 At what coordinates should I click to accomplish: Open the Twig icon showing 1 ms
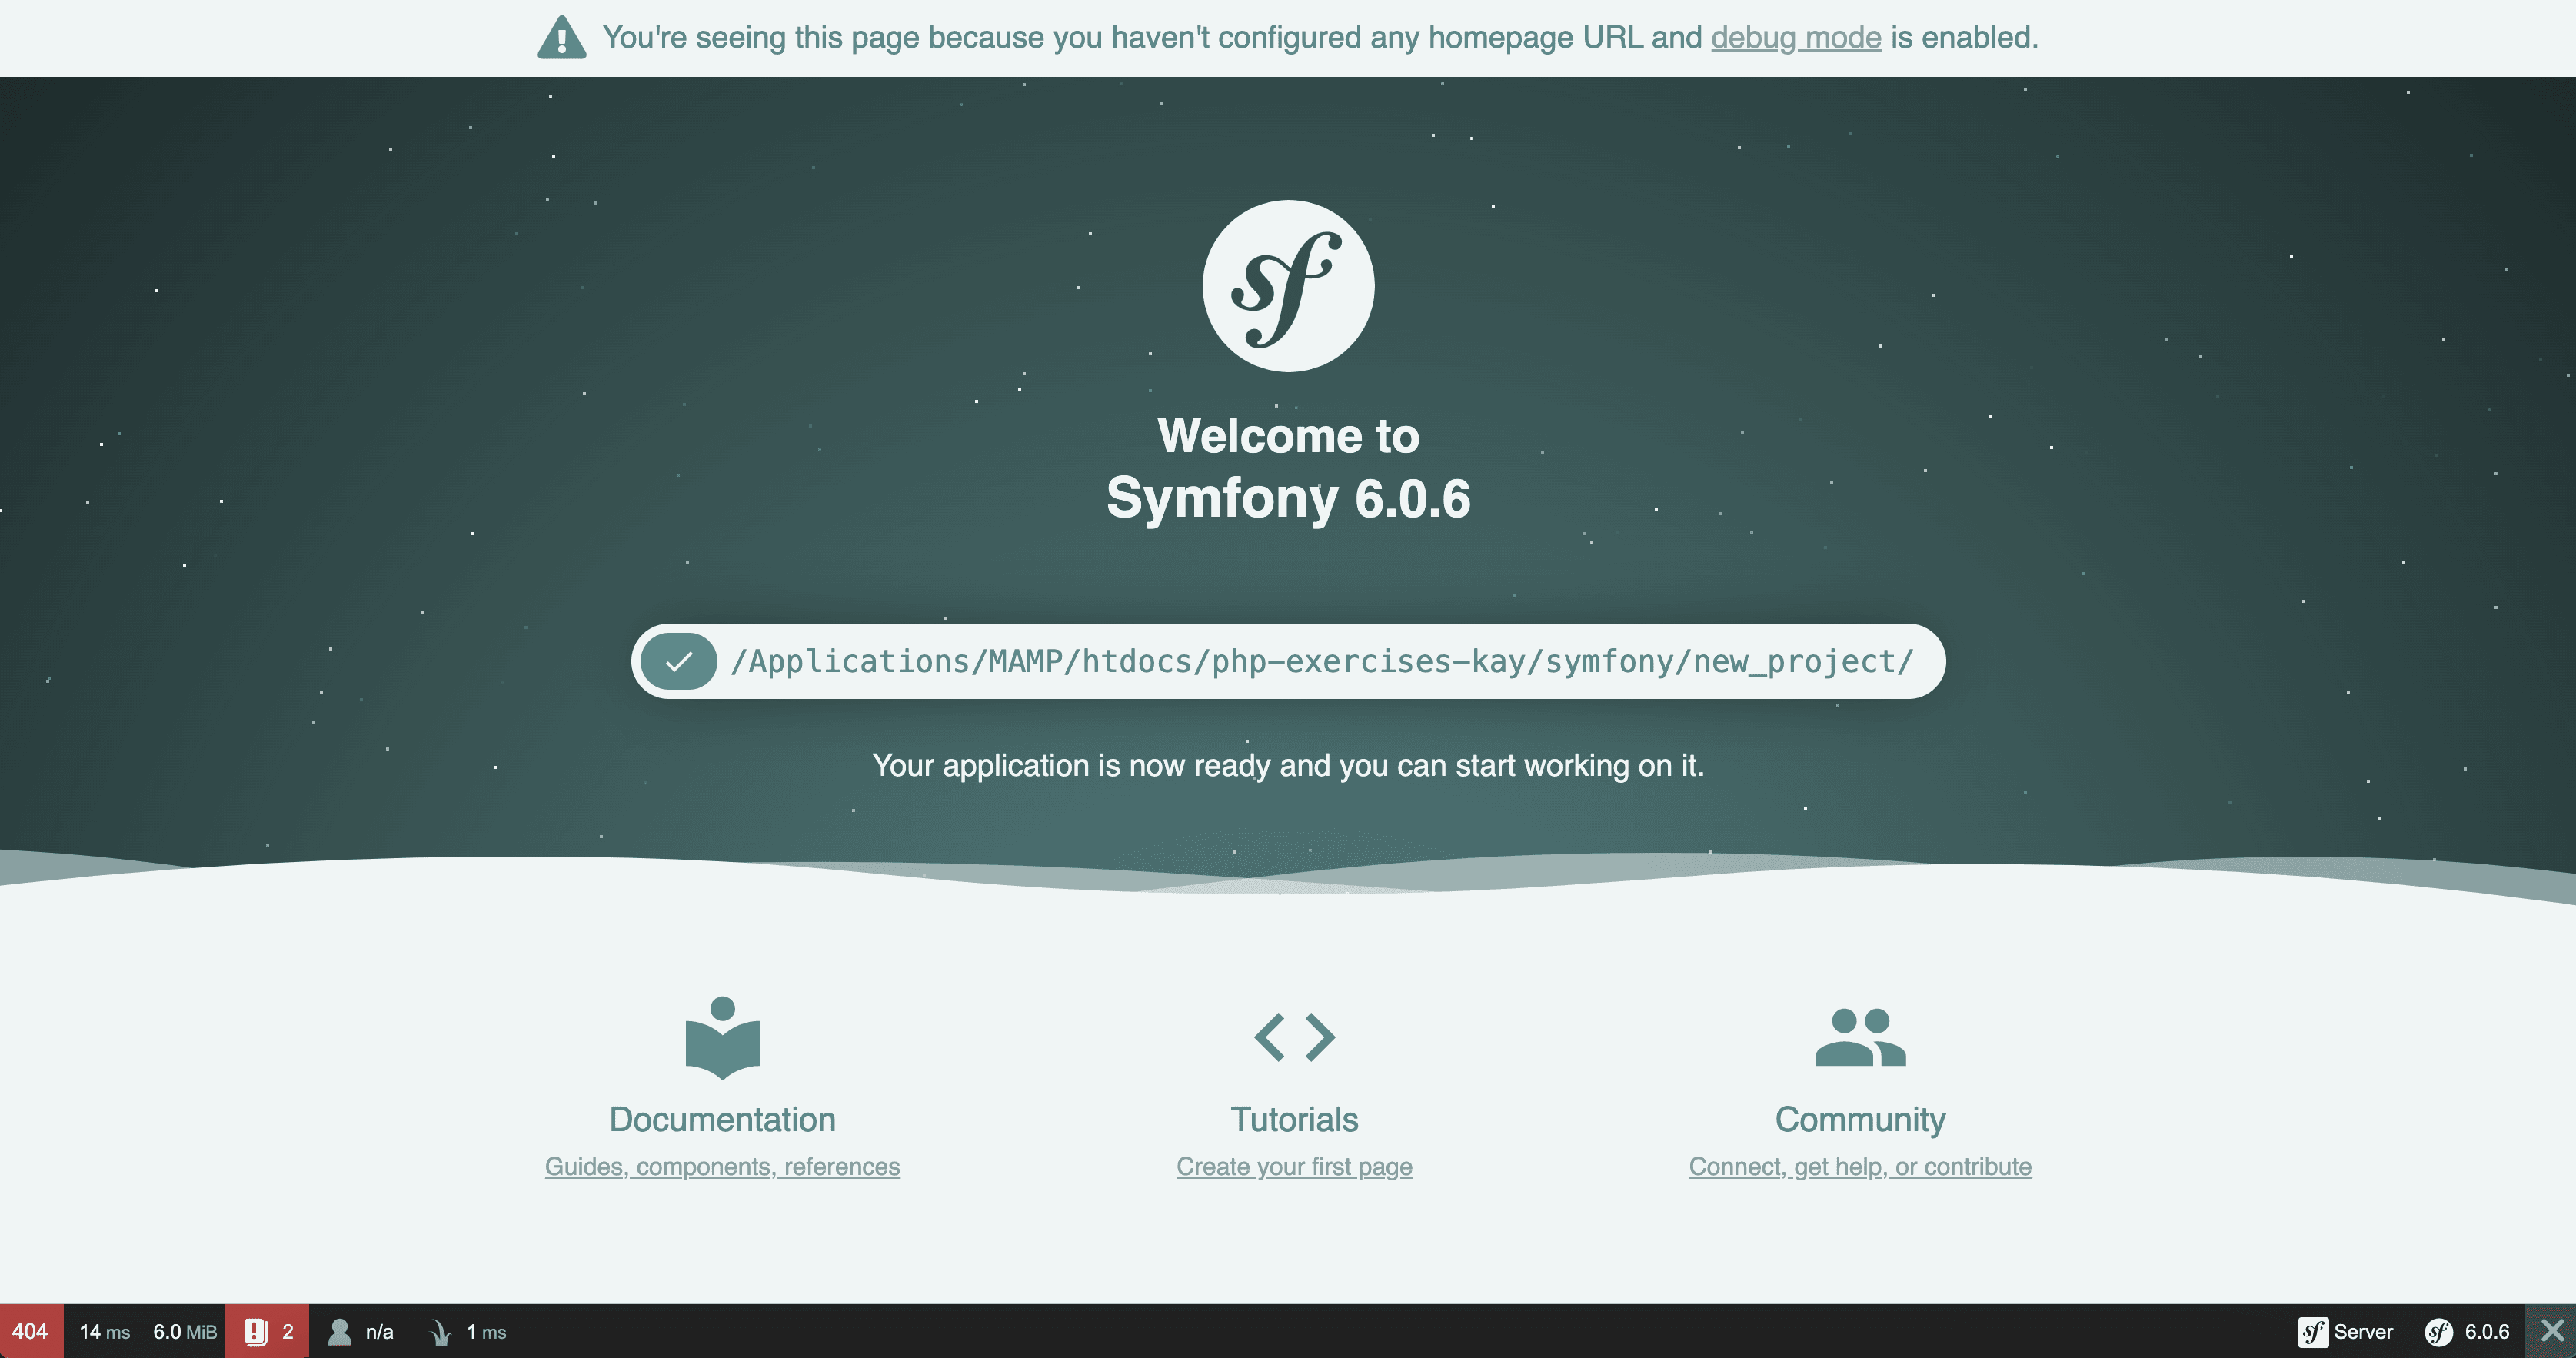468,1331
